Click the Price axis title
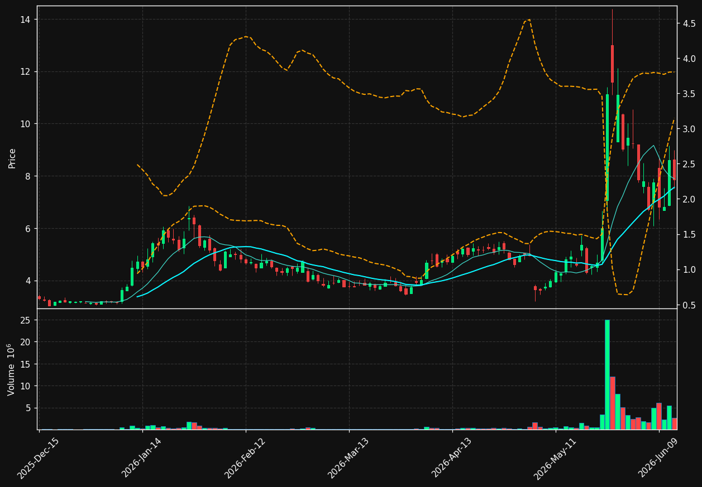The width and height of the screenshot is (702, 487). (x=12, y=158)
